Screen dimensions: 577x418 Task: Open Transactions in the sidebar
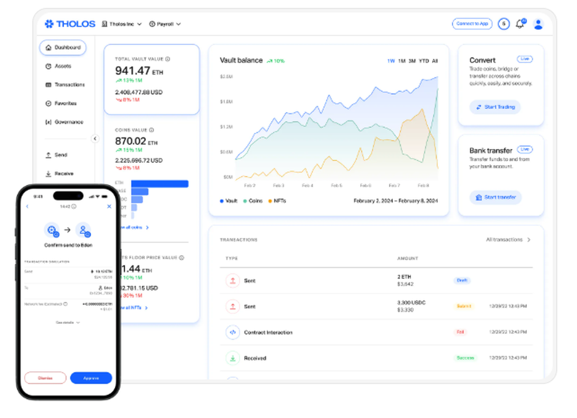[65, 85]
